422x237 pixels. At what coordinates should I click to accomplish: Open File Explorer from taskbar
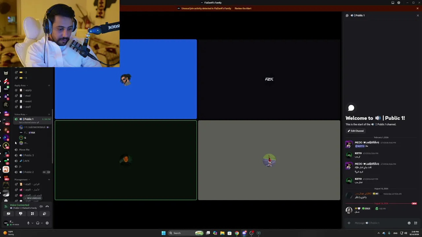click(x=222, y=233)
